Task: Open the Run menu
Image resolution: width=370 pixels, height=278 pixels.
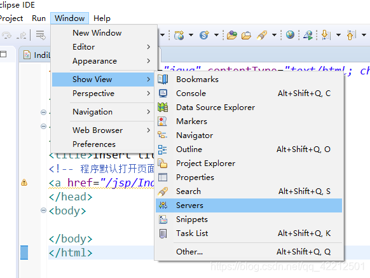Action: (39, 18)
